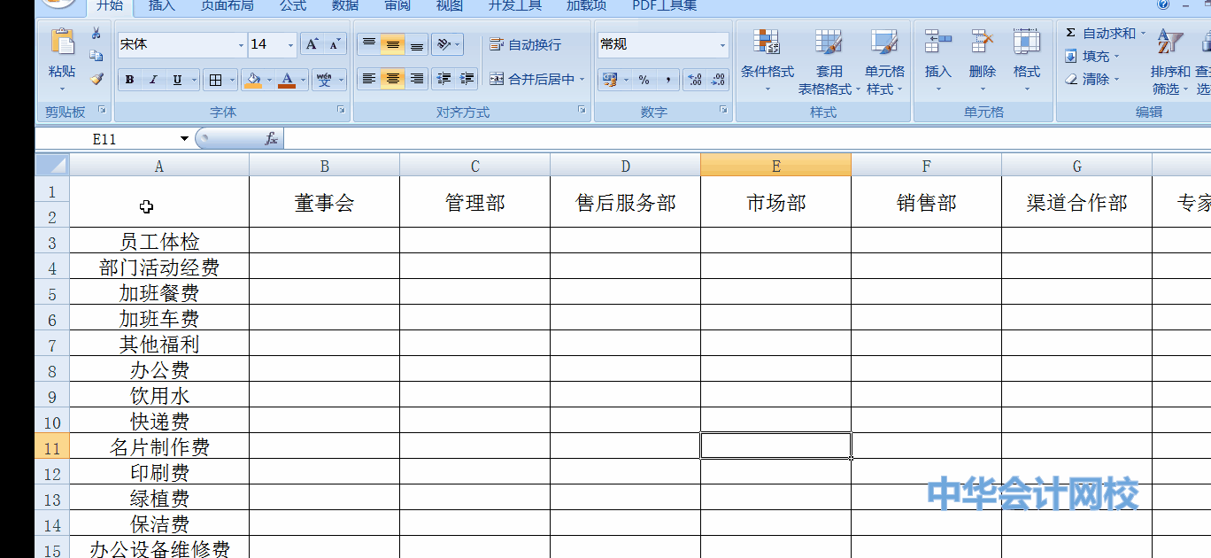Open Sort and Filter (排序和筛选)

1170,60
